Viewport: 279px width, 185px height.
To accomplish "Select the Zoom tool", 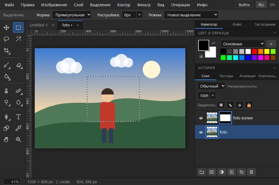I will pos(18,140).
